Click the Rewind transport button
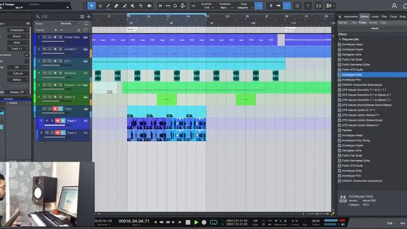407x229 pixels. pos(162,222)
